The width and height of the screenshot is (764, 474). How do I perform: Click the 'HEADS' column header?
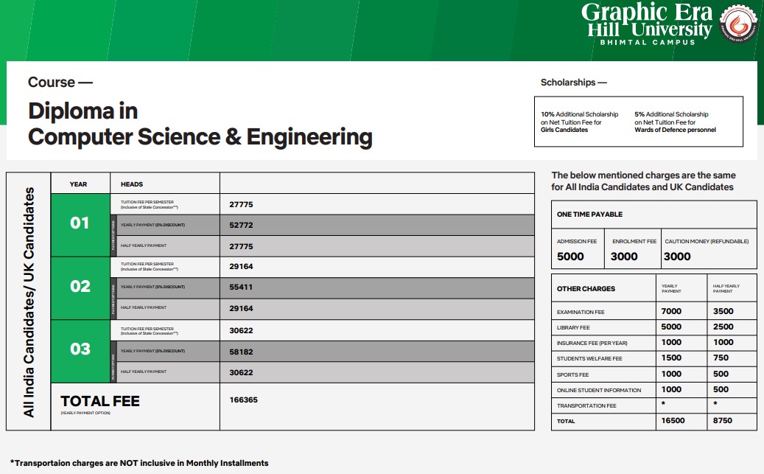[132, 184]
